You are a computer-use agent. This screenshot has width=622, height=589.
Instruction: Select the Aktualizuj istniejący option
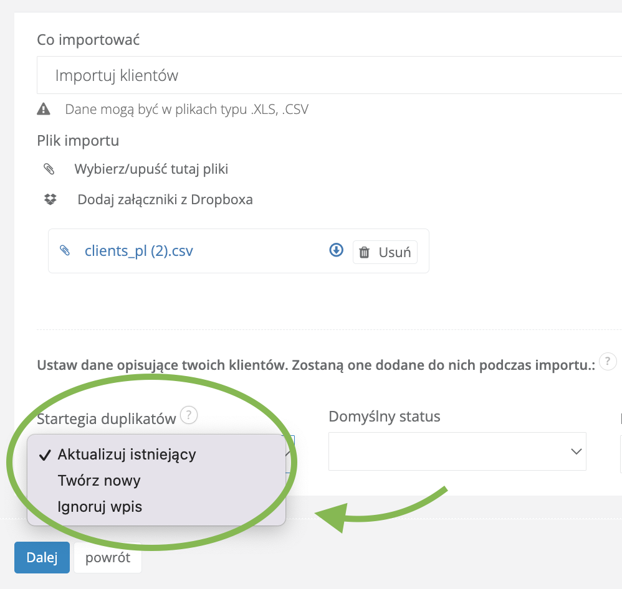click(127, 455)
